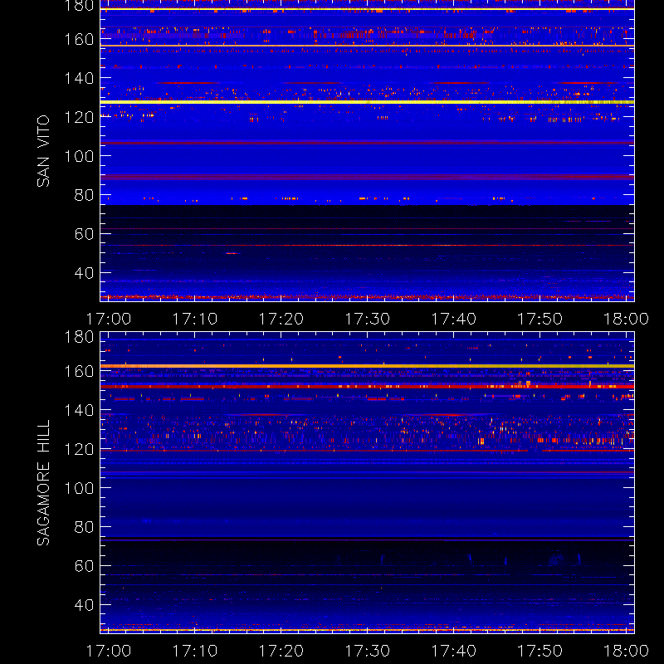Select the 120 tick label on San Vito axis
Image resolution: width=664 pixels, height=664 pixels.
[x=79, y=117]
